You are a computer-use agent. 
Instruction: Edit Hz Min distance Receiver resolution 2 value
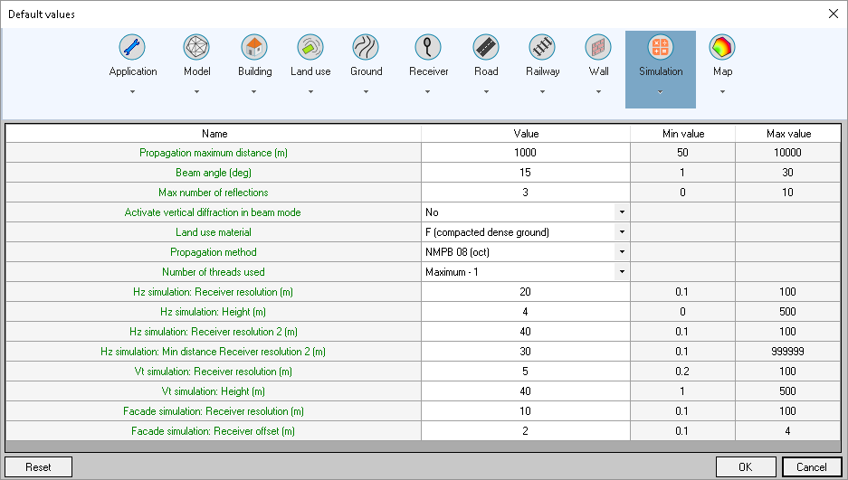pos(525,352)
